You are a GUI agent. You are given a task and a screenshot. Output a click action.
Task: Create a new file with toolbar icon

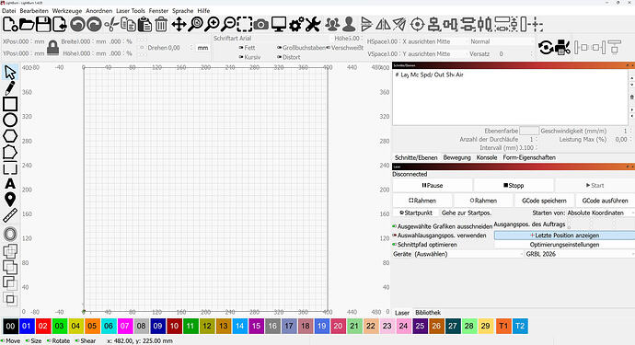pyautogui.click(x=10, y=25)
